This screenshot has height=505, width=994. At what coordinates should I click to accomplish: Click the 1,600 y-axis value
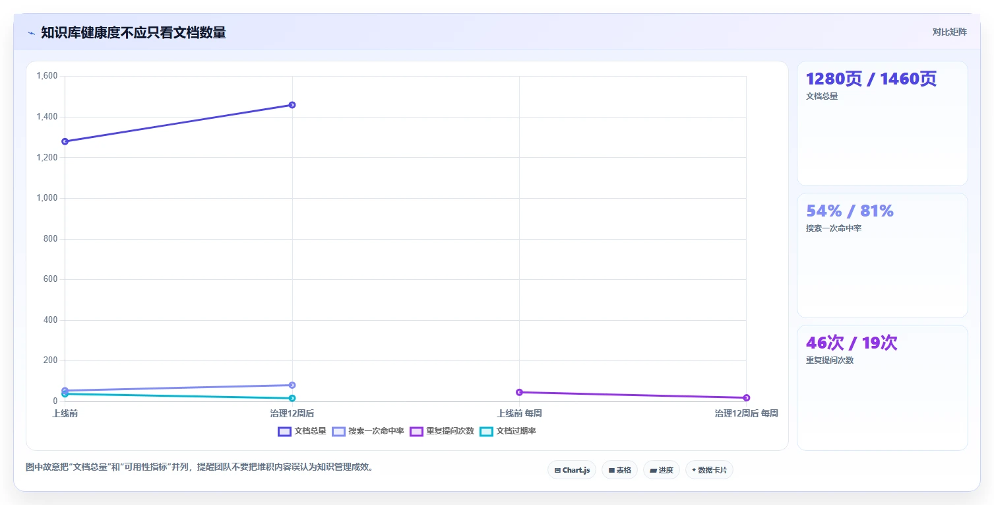47,76
